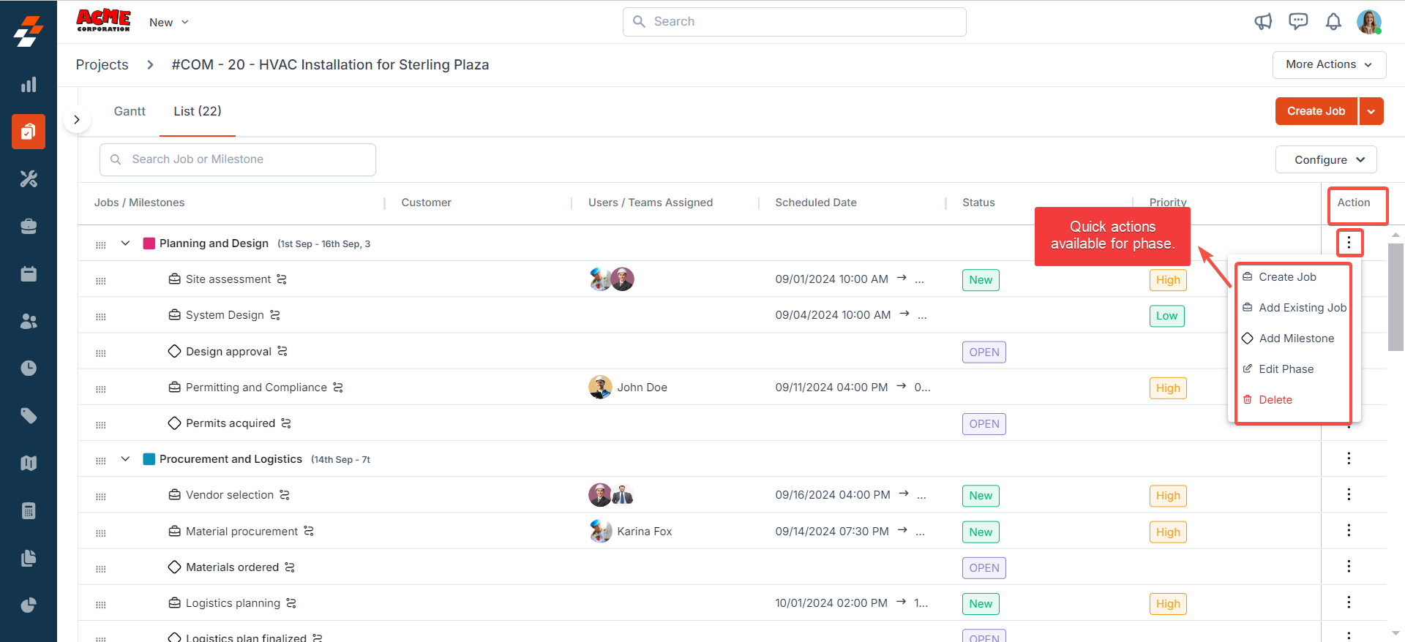Screen dimensions: 1405x642
Task: Switch to the Gantt tab
Action: click(130, 111)
